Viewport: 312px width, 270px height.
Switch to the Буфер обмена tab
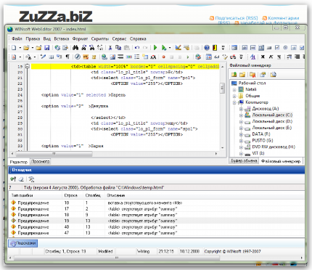(244, 161)
